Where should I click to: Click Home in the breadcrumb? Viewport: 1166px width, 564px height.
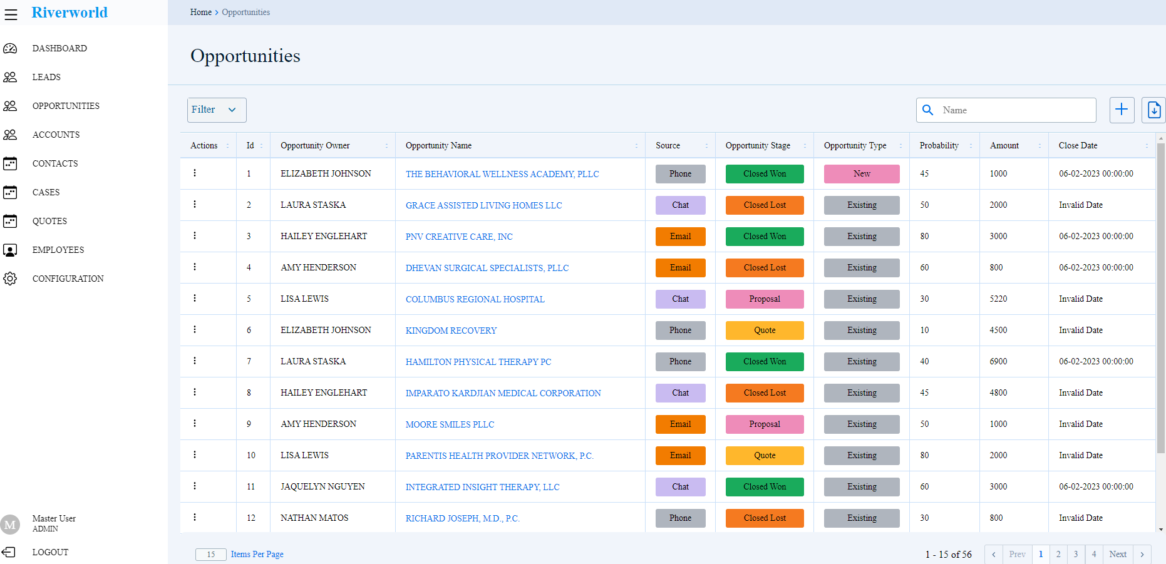tap(200, 12)
